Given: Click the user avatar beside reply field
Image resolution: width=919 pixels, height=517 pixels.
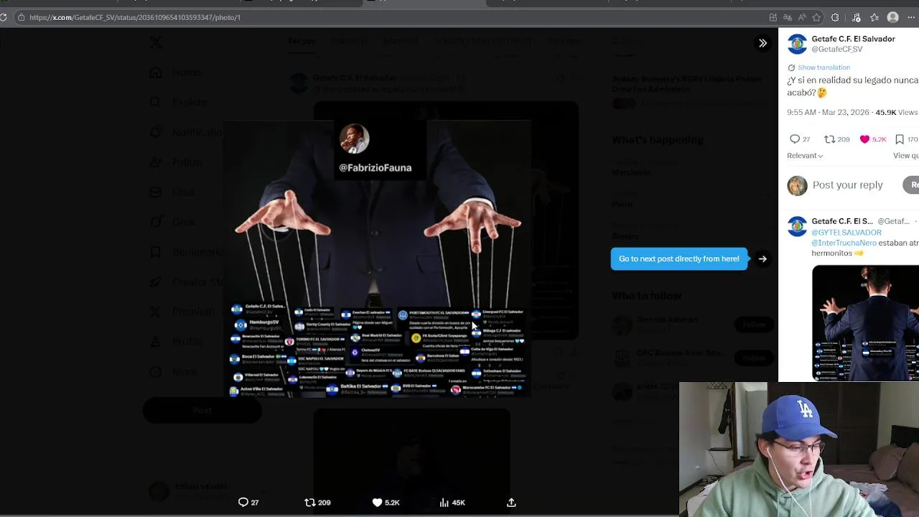Looking at the screenshot, I should (x=797, y=185).
